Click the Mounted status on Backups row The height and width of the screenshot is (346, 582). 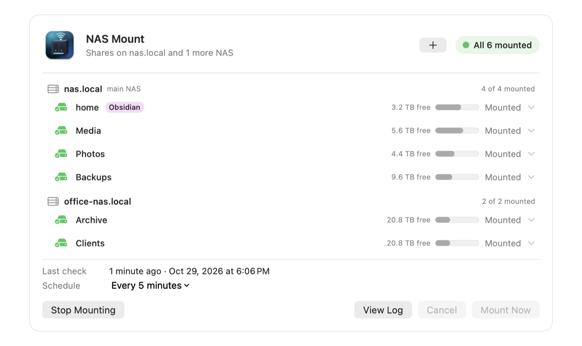(x=503, y=177)
